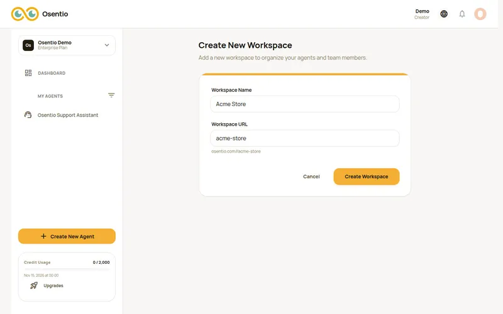Click Create Workspace button
The width and height of the screenshot is (503, 314).
coord(367,176)
